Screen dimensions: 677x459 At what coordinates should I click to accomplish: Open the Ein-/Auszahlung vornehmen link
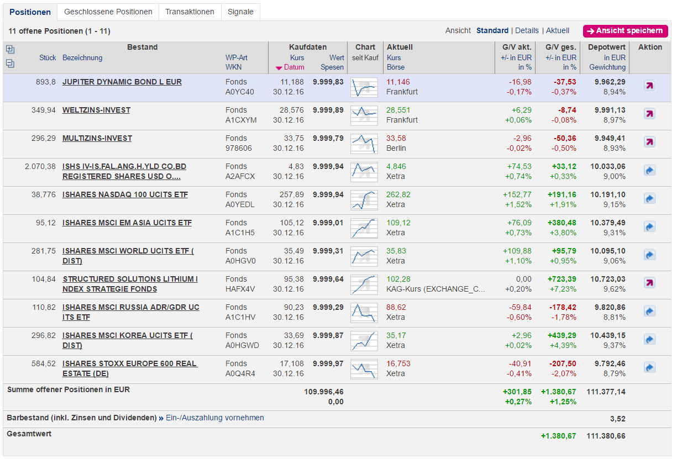click(x=214, y=418)
